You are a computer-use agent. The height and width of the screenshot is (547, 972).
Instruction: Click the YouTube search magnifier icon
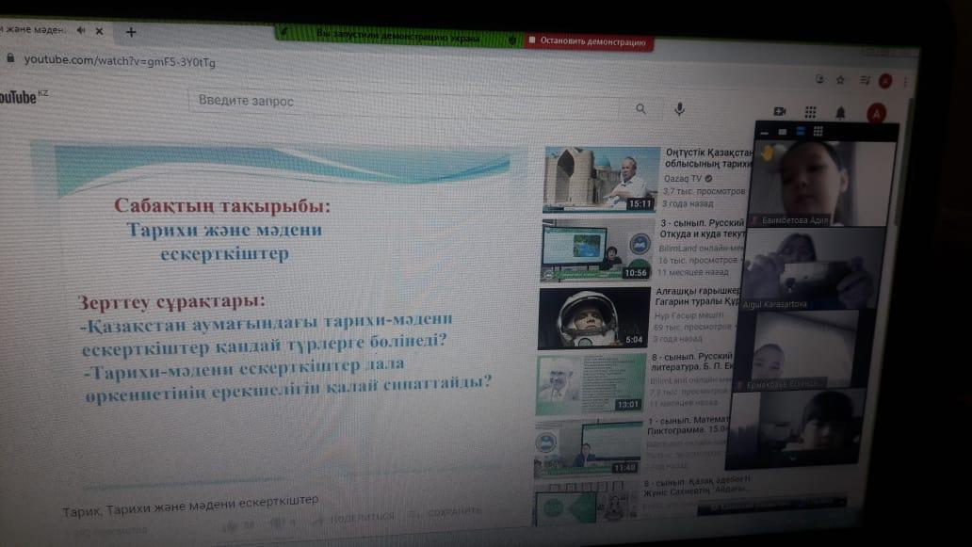pyautogui.click(x=641, y=109)
